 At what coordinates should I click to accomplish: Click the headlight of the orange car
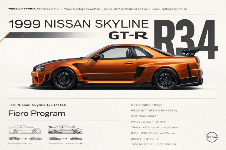[39, 68]
